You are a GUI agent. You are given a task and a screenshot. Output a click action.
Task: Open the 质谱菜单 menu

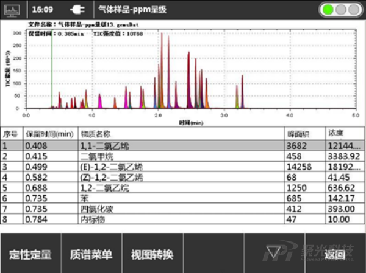[x=91, y=254]
